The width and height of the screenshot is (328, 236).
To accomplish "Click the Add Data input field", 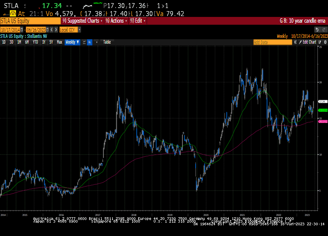I will (x=273, y=42).
